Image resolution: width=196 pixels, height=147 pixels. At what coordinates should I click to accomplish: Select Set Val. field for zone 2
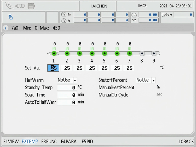[x=67, y=68]
